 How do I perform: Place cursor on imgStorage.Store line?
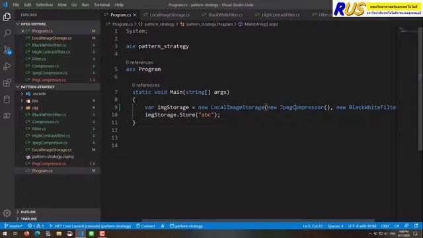point(182,114)
